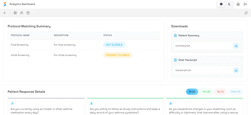Switch to dark mode moon icon
Viewport: 251px width, 115px height.
pyautogui.click(x=229, y=4)
